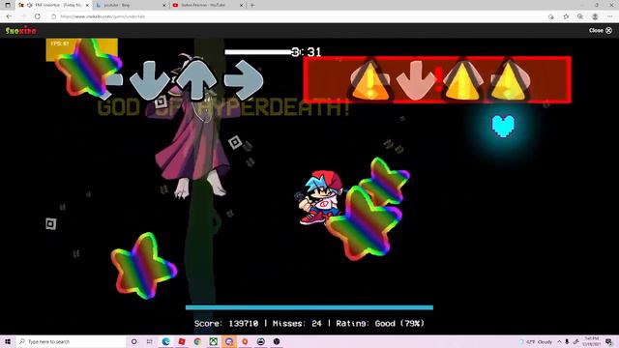Click the 'Type here to search' taskbar box

click(x=72, y=341)
